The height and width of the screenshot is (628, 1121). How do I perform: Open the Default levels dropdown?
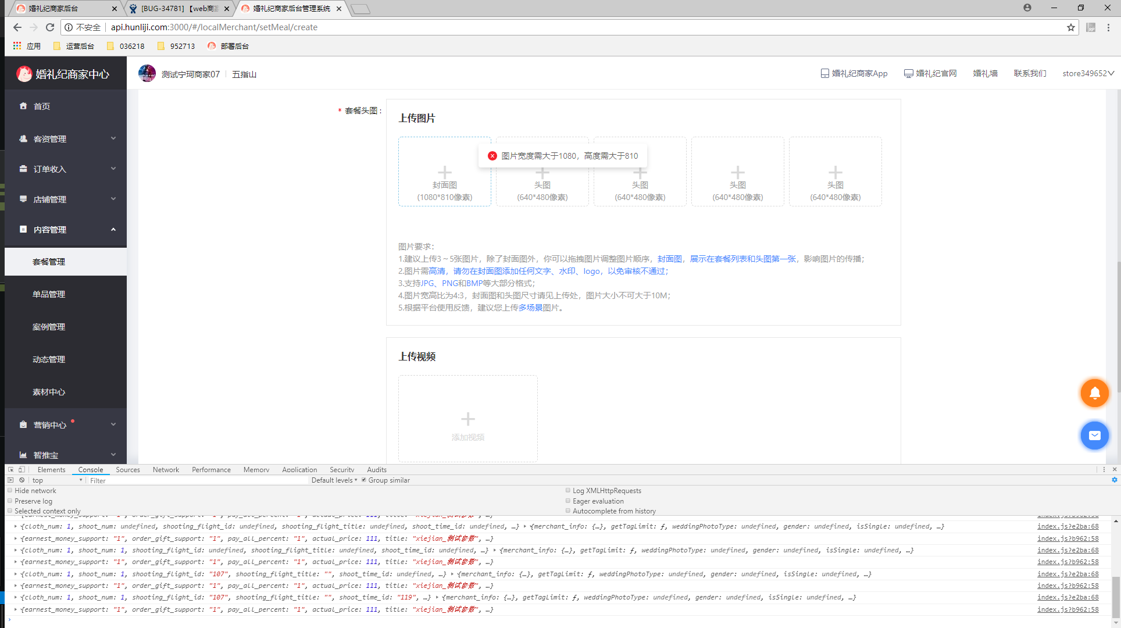click(x=334, y=480)
